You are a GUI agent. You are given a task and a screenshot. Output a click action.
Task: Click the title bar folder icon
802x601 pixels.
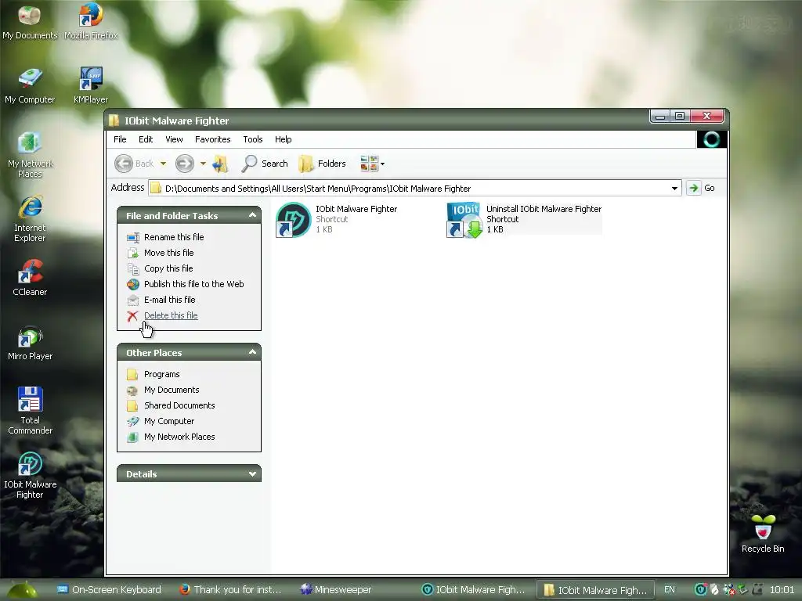point(114,121)
